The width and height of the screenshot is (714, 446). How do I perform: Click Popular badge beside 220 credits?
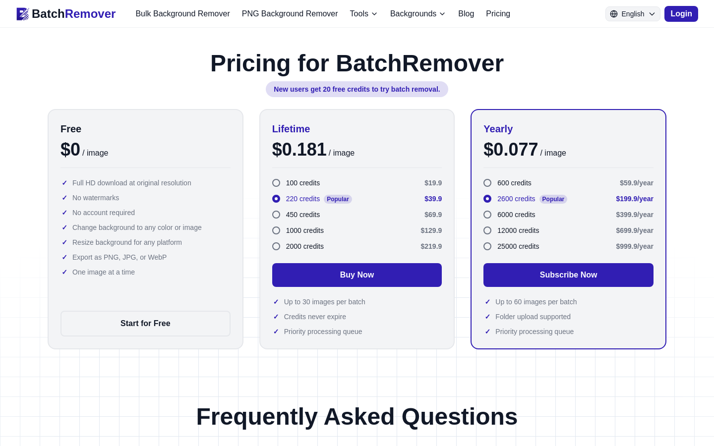[338, 199]
